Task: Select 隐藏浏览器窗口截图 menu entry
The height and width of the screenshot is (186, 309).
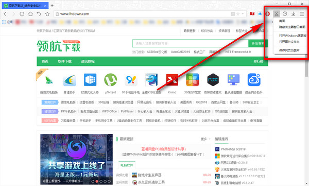Action: 292,27
